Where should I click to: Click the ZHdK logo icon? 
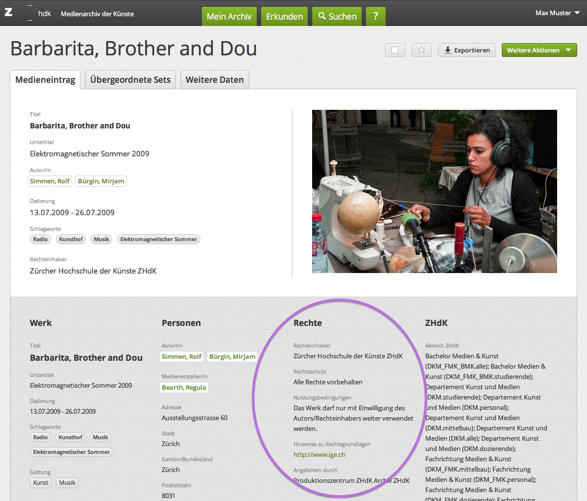[9, 13]
